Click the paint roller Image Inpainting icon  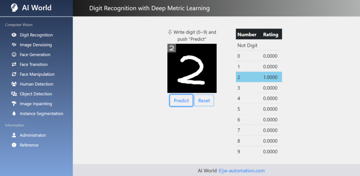tap(14, 104)
